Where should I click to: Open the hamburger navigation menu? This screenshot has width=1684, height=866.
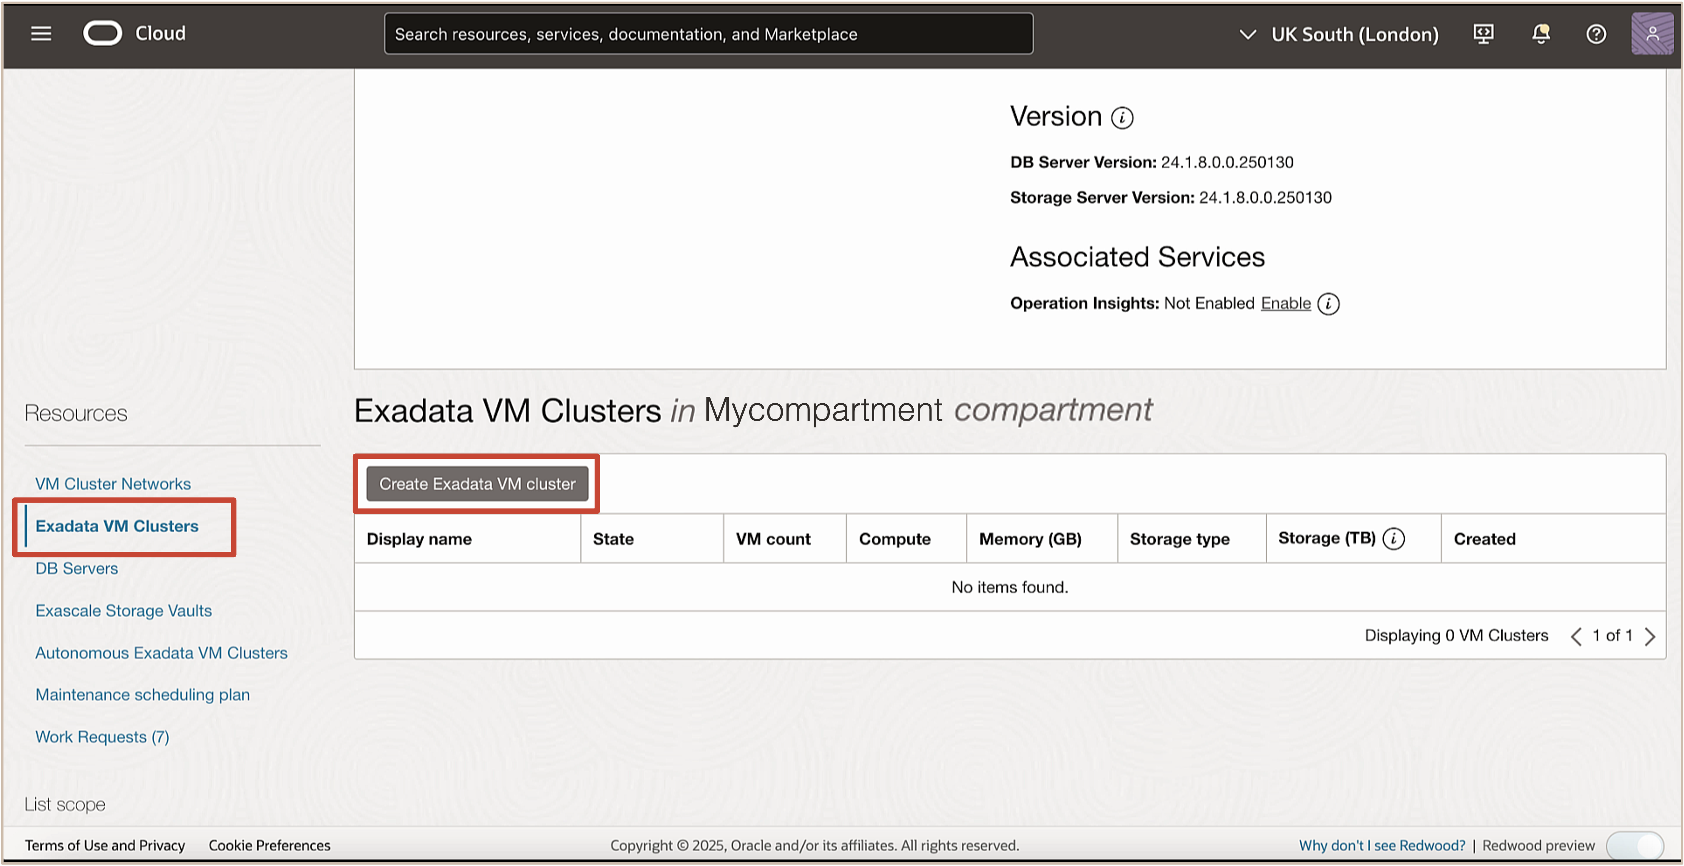click(41, 33)
